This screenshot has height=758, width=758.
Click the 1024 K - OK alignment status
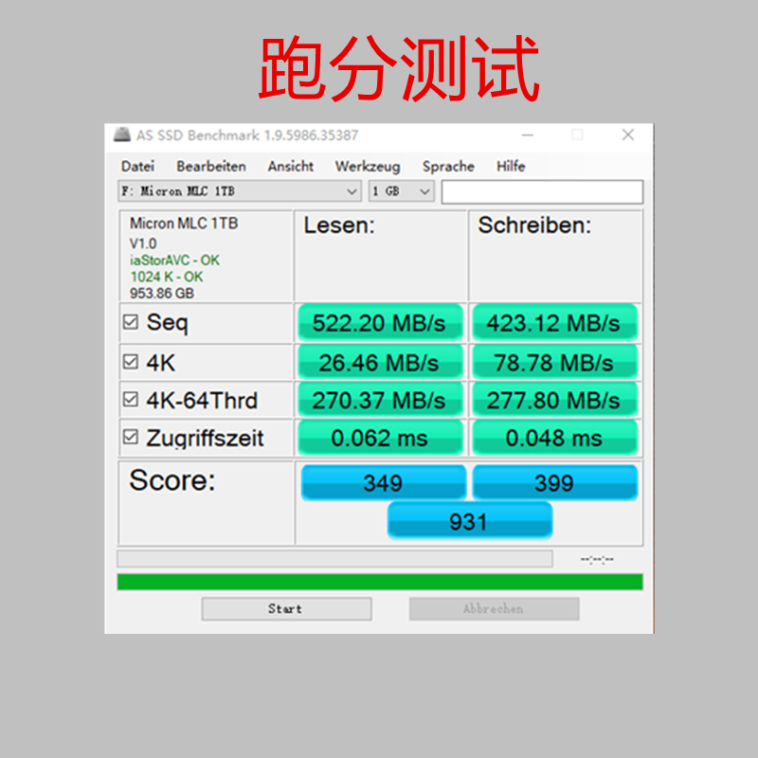click(167, 277)
